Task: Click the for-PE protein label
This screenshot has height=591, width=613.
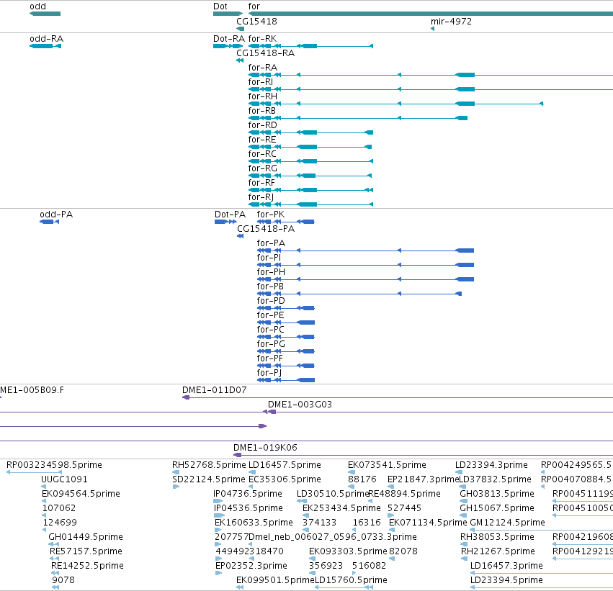Action: [270, 315]
